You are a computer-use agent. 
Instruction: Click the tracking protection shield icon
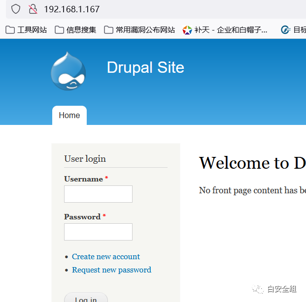click(x=16, y=9)
